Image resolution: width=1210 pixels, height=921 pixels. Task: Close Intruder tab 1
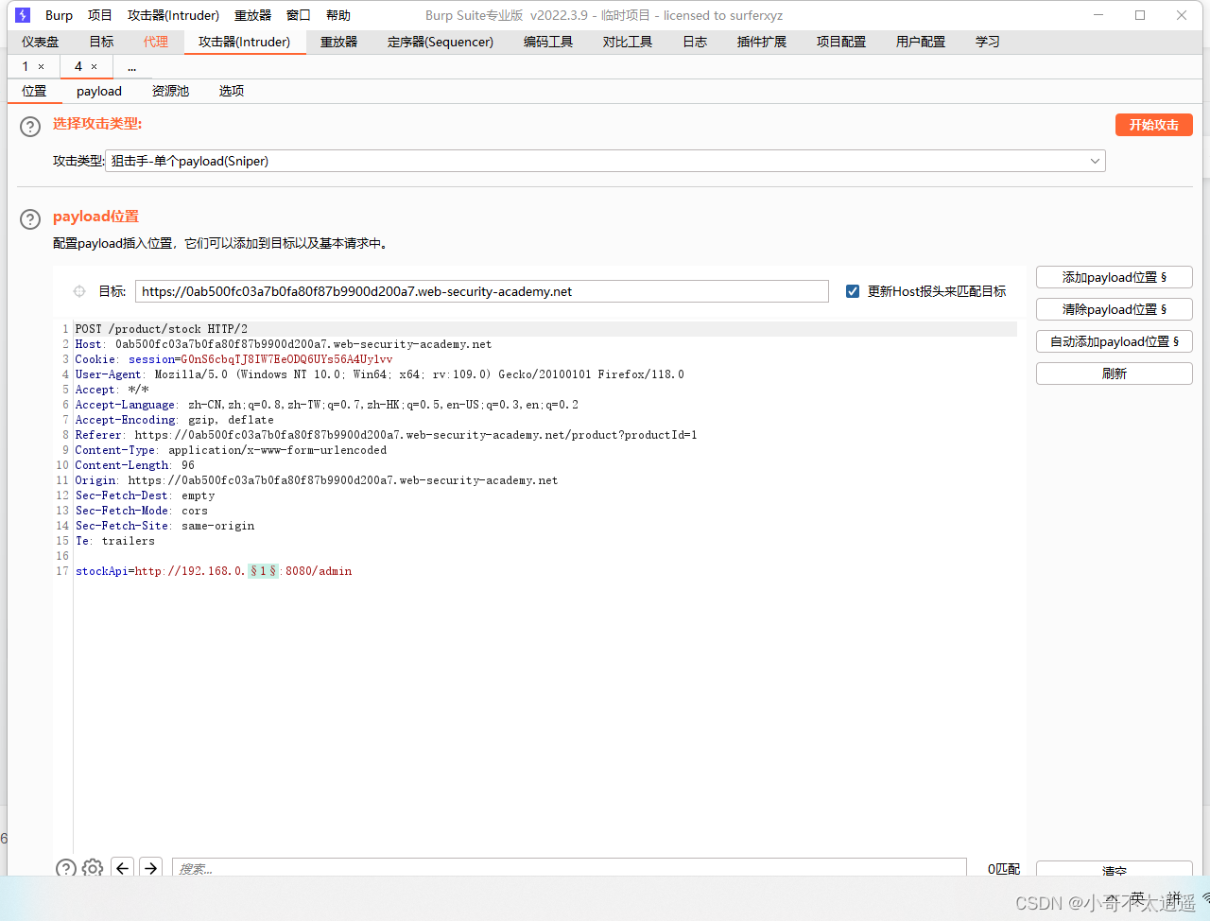[41, 66]
